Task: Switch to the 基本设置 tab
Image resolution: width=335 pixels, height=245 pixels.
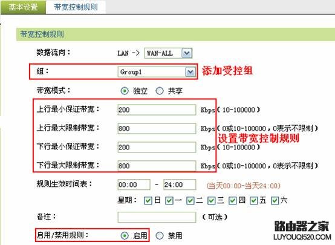Action: [x=23, y=7]
